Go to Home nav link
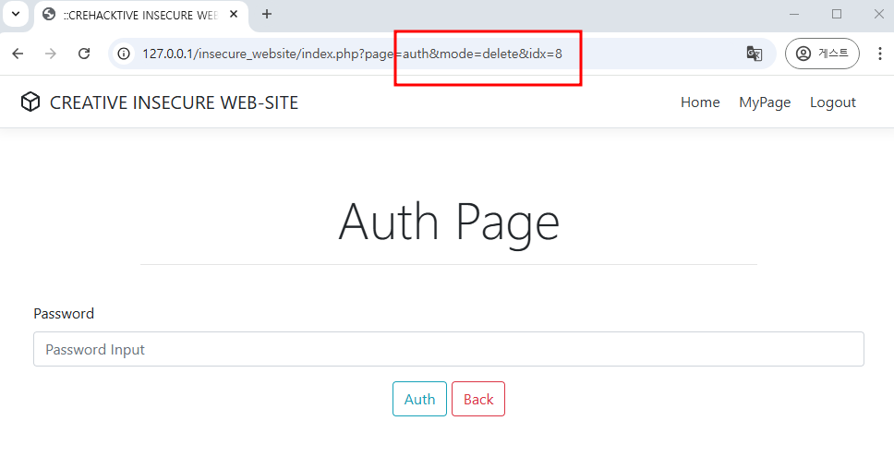Screen dimensions: 894x469 700,102
